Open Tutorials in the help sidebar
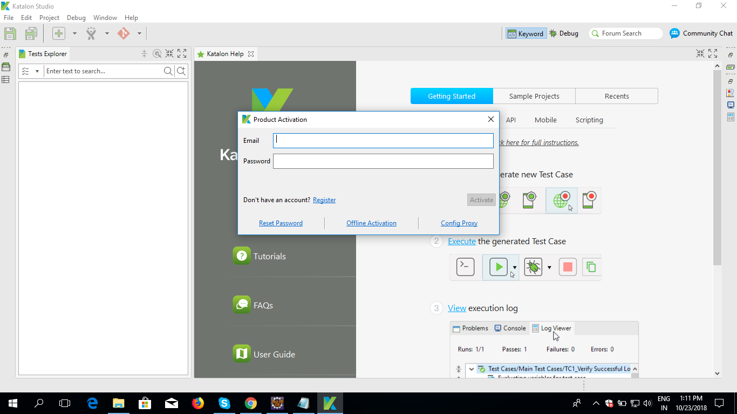737x414 pixels. 260,256
